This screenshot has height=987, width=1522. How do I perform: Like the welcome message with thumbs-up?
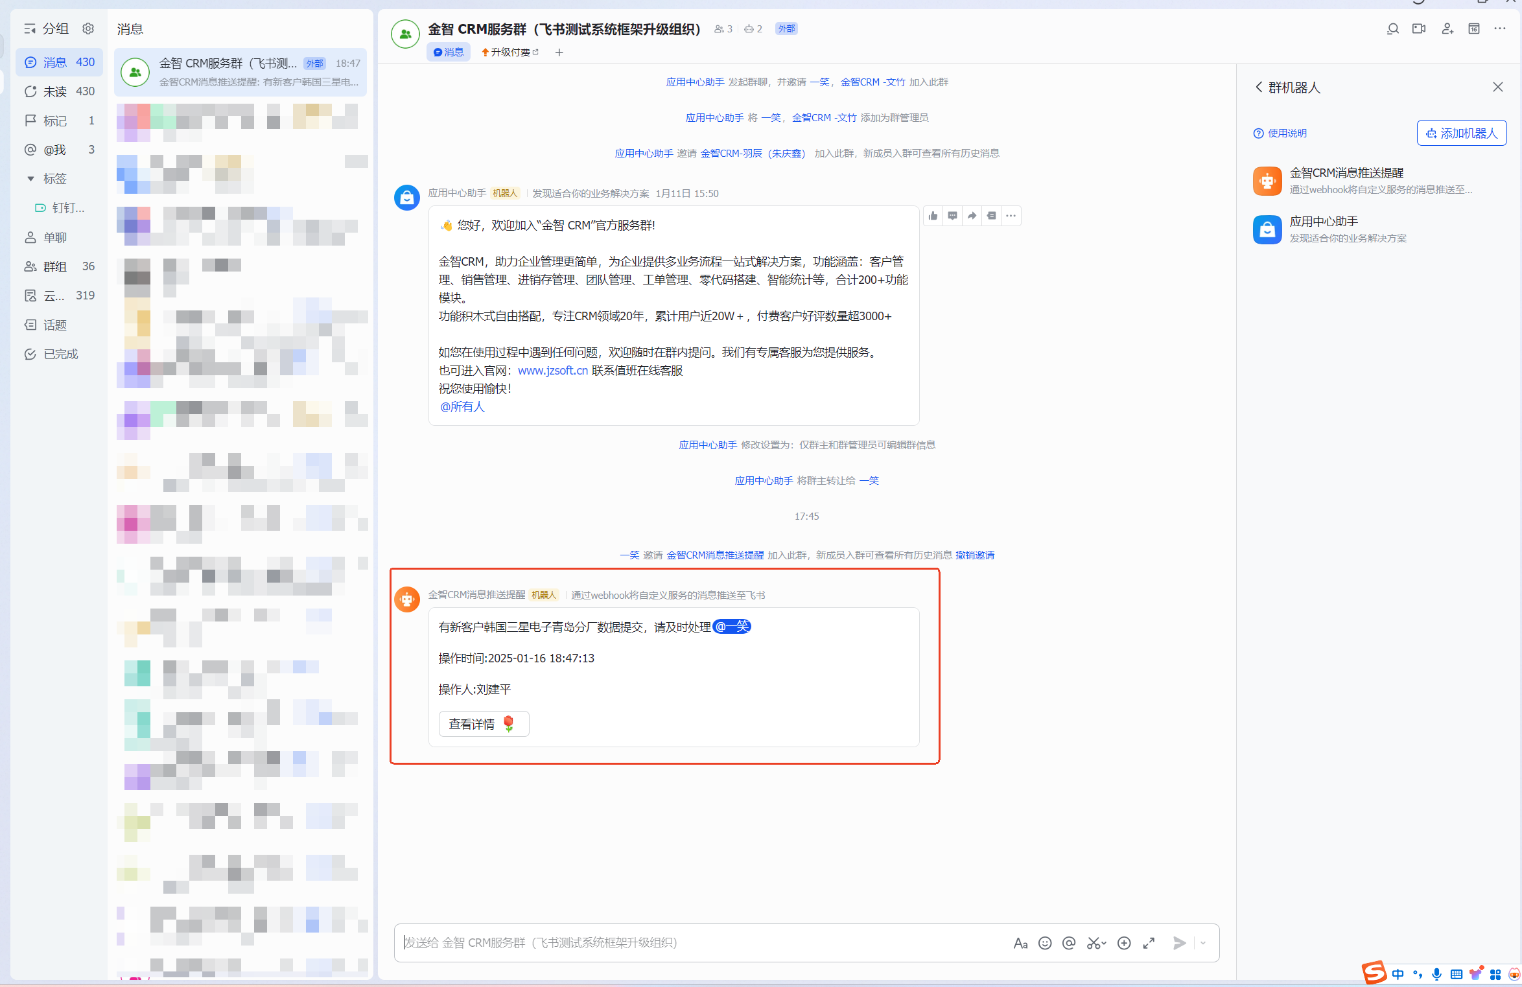pyautogui.click(x=933, y=216)
